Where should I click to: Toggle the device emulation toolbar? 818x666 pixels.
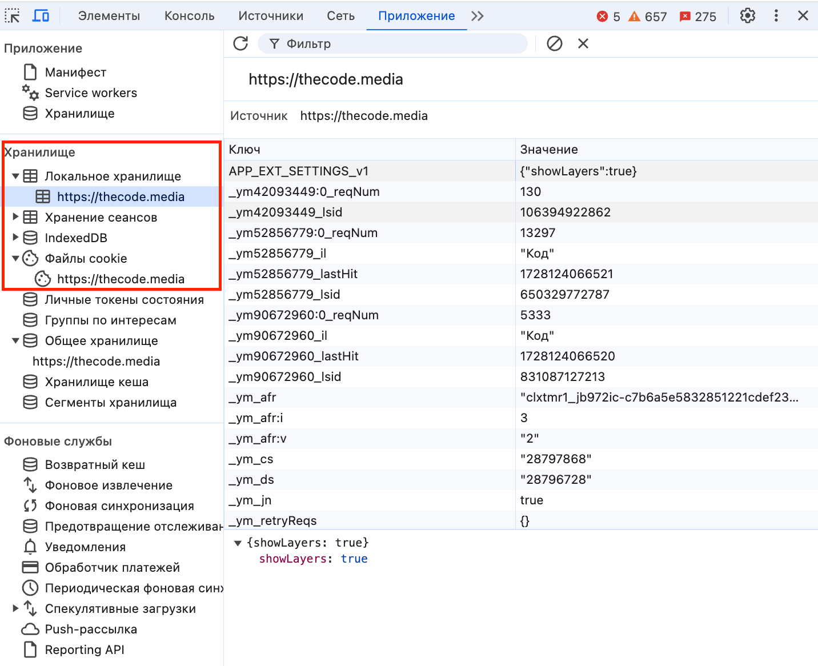(x=41, y=15)
